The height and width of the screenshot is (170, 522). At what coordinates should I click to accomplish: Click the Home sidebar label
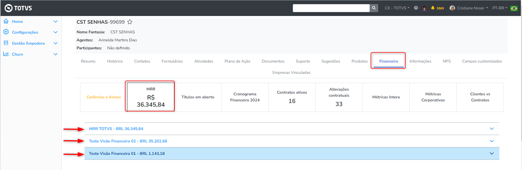coord(17,21)
